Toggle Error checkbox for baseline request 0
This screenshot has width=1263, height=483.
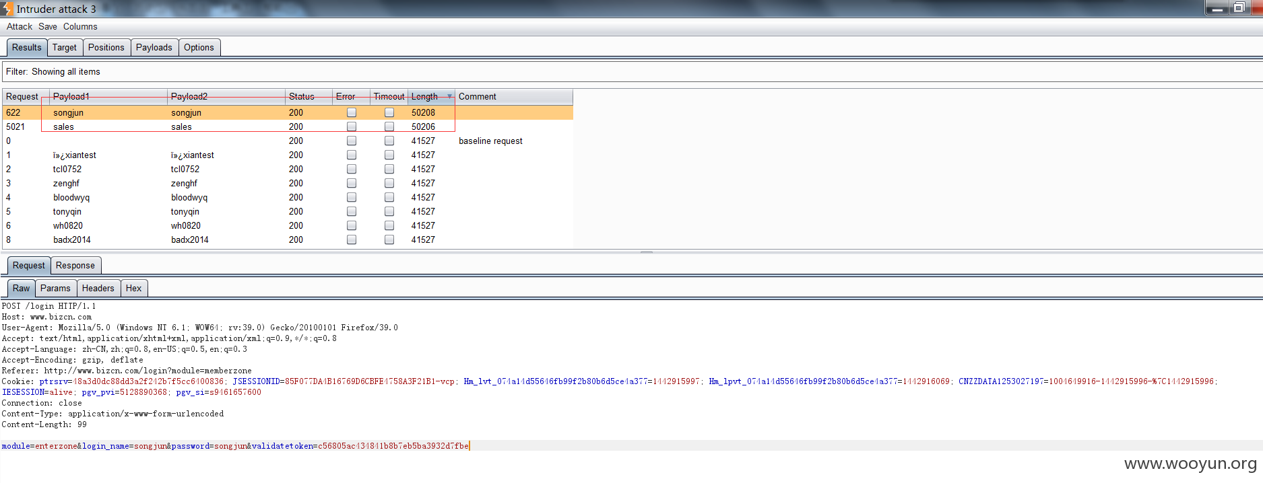pyautogui.click(x=352, y=141)
